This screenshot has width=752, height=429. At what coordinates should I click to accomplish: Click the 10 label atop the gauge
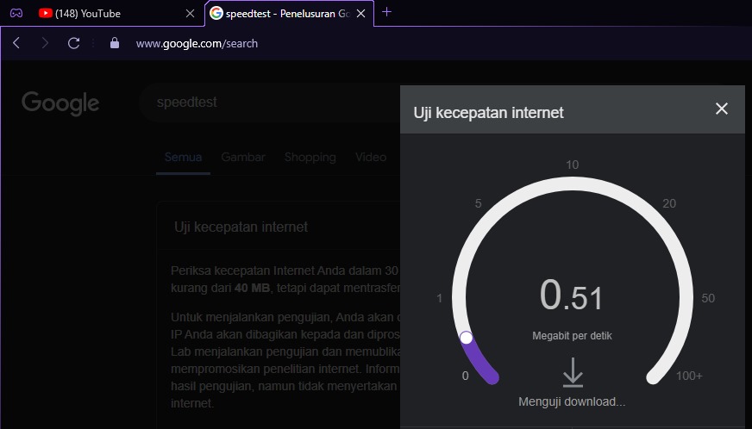[x=572, y=165]
